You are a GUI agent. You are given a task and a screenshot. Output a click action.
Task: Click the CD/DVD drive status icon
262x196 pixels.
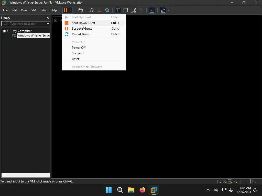(225, 181)
